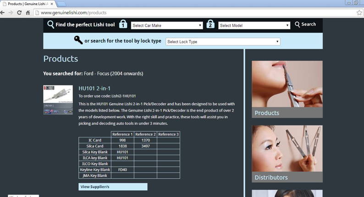Select the 'Products | Genuine Lishi' tab
Image resolution: width=364 pixels, height=197 pixels.
click(x=28, y=4)
